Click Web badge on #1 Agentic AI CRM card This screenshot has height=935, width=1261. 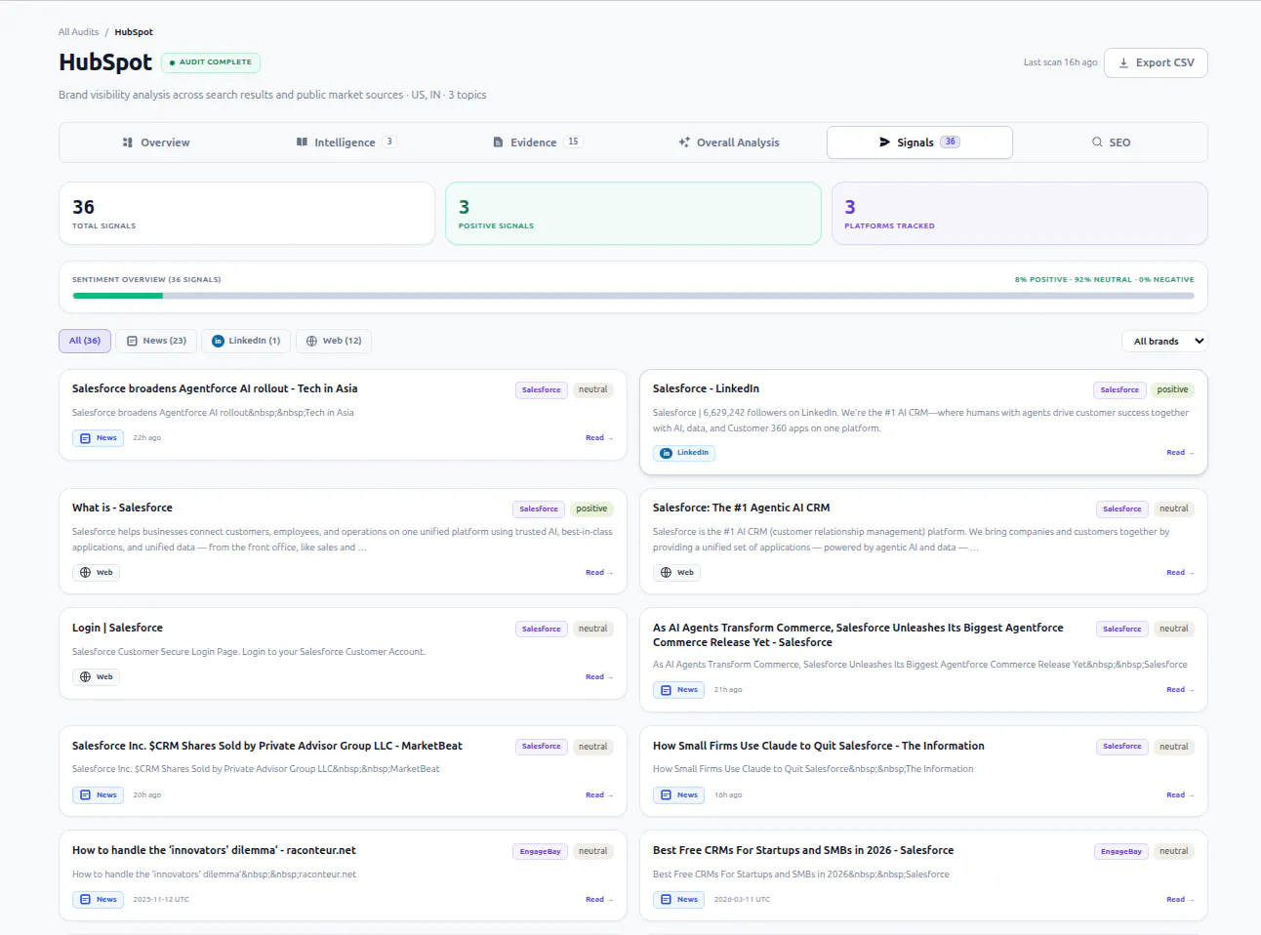676,573
